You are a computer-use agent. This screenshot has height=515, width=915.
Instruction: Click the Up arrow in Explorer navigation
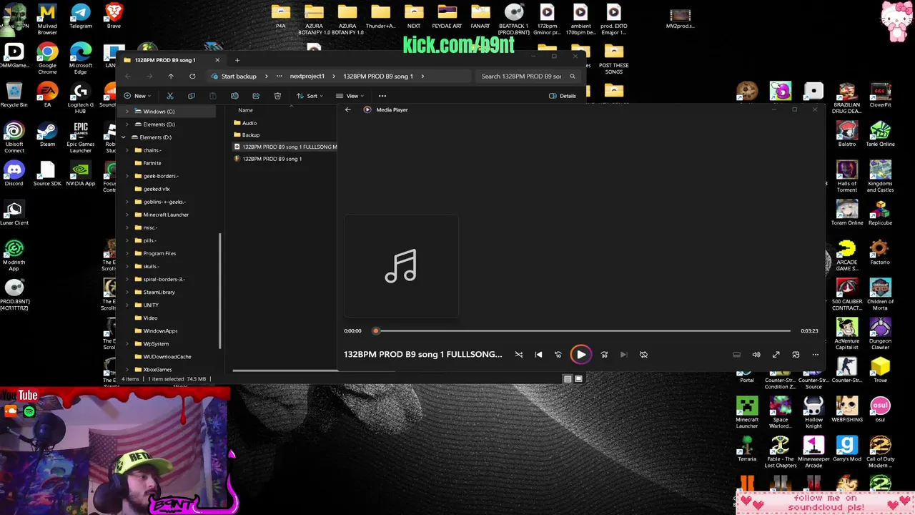(x=170, y=76)
